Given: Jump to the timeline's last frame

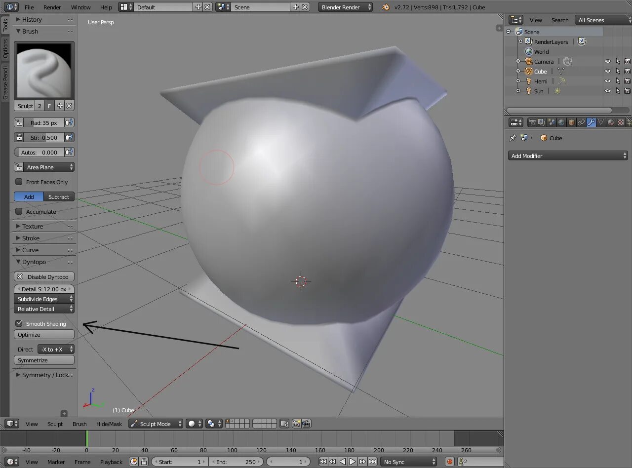Looking at the screenshot, I should coord(372,462).
